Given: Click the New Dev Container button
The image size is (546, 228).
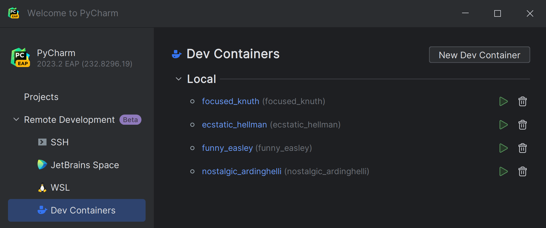Looking at the screenshot, I should [x=479, y=55].
